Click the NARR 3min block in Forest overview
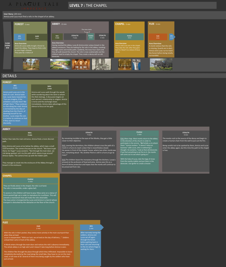Screen dimensions: 226x267 (x=37, y=37)
